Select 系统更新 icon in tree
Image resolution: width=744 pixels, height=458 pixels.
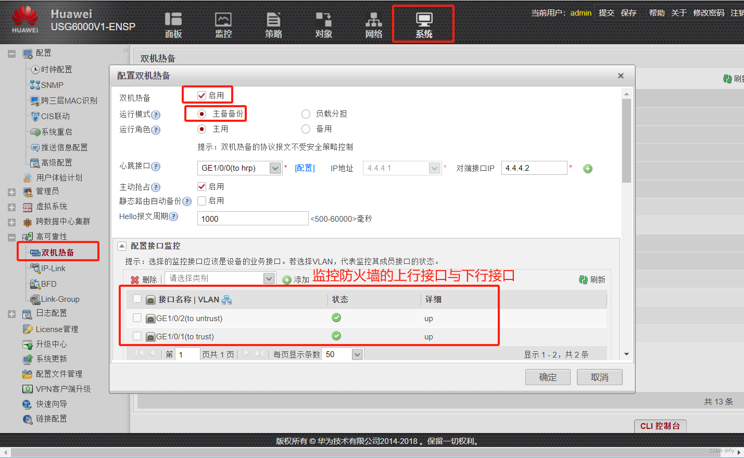[x=28, y=359]
